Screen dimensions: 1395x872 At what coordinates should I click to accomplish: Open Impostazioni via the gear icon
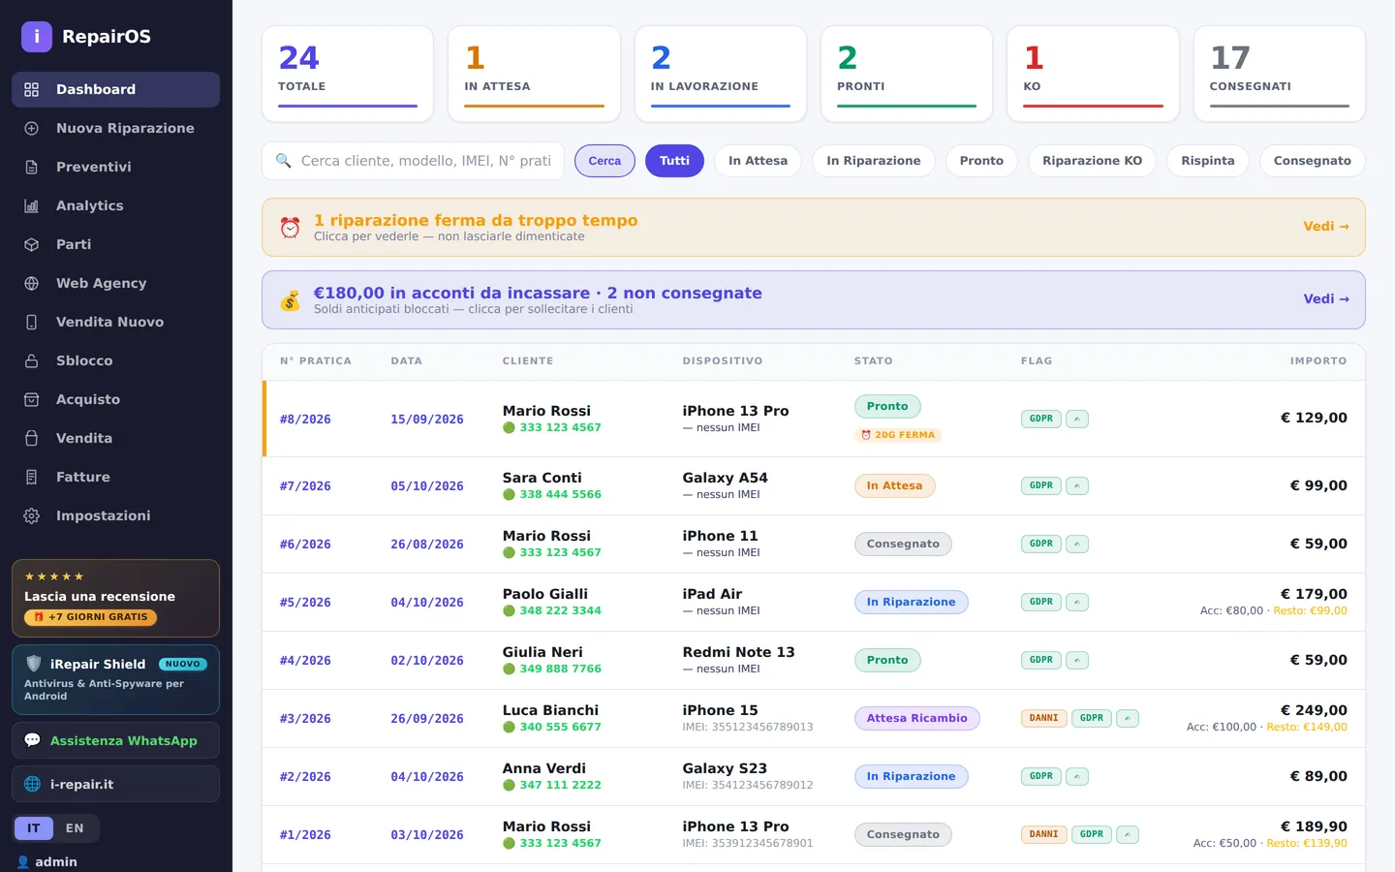click(x=31, y=515)
